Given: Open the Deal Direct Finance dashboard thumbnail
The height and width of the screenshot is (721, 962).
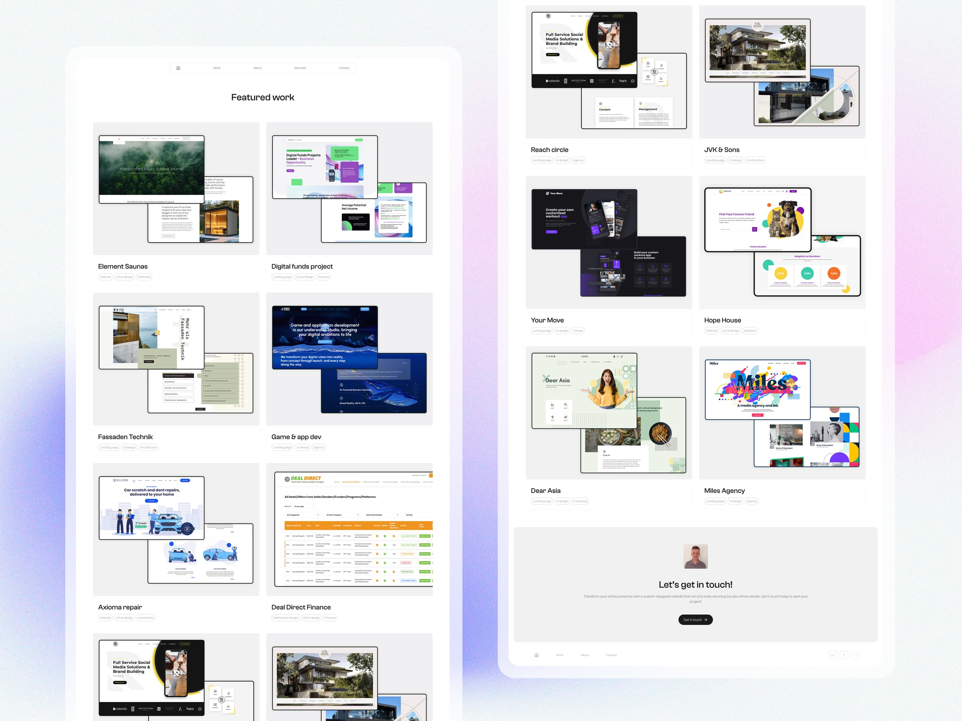Looking at the screenshot, I should click(x=349, y=530).
